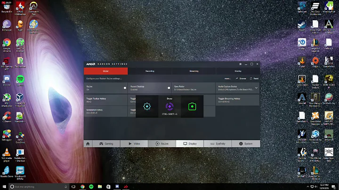339x190 pixels.
Task: Switch to the Overlay tab
Action: 238,71
